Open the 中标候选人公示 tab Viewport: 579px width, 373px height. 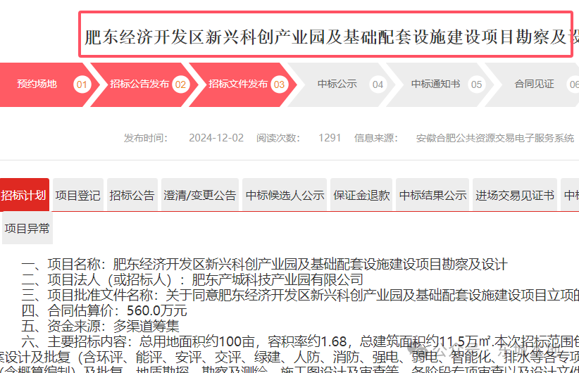pos(285,195)
